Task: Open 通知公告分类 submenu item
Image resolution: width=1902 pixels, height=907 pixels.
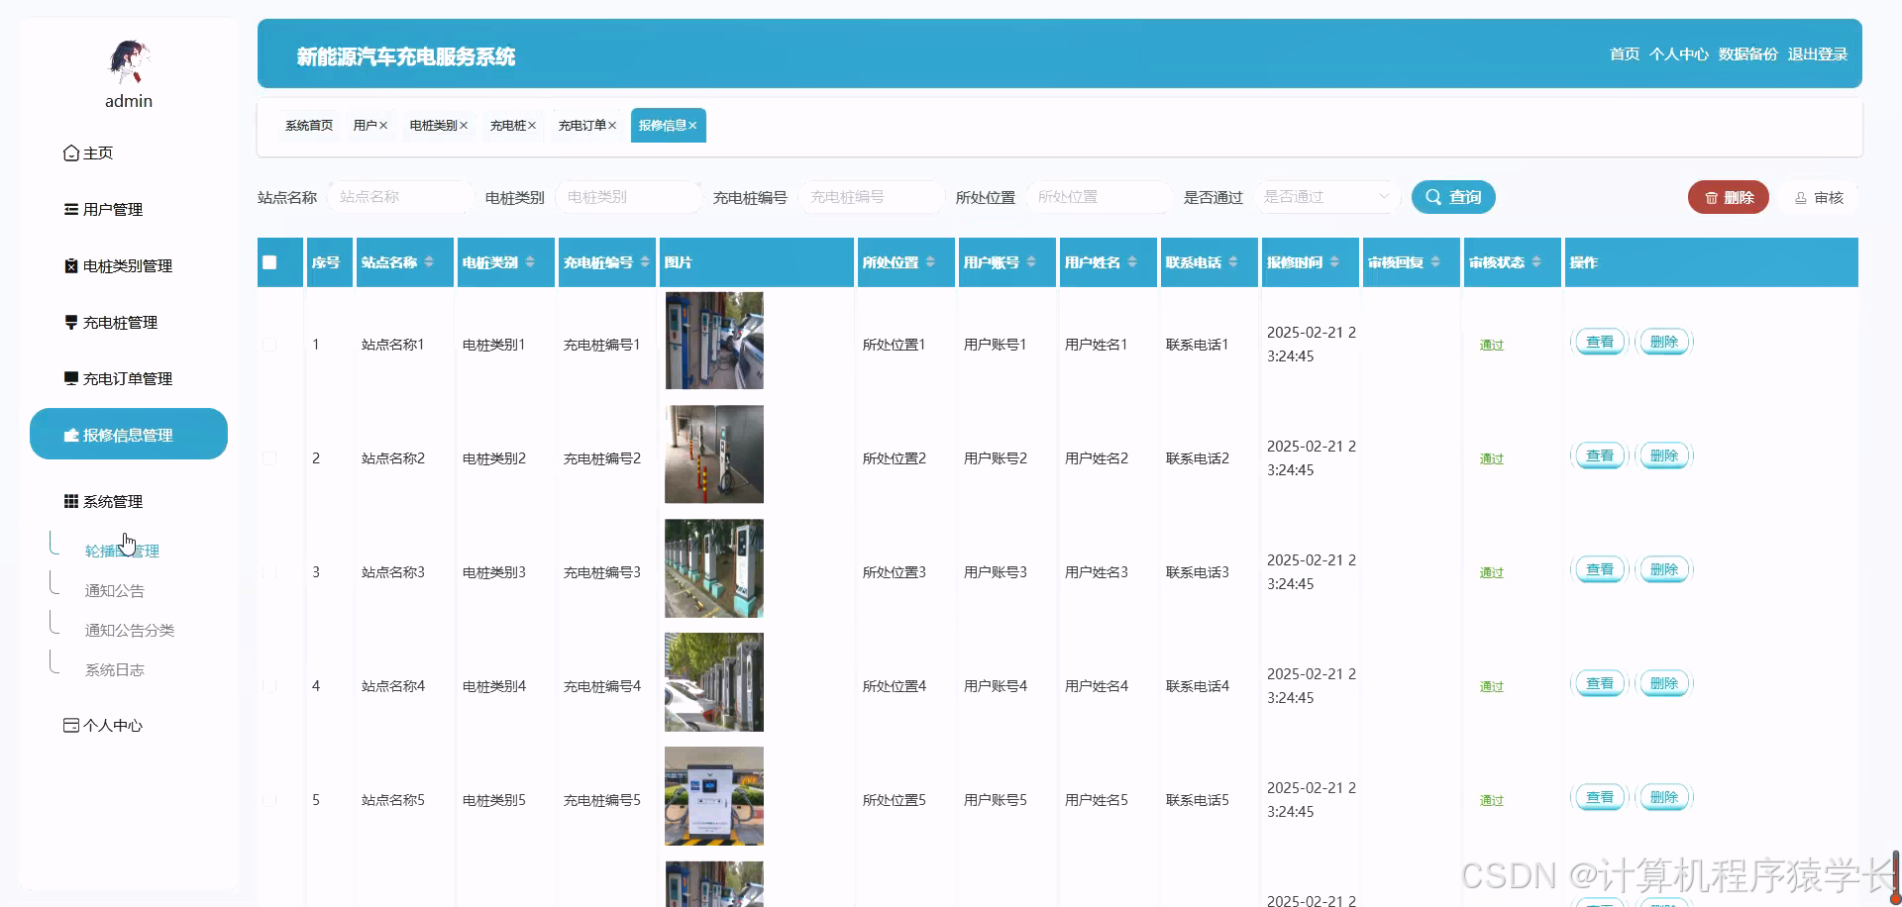Action: pyautogui.click(x=130, y=630)
